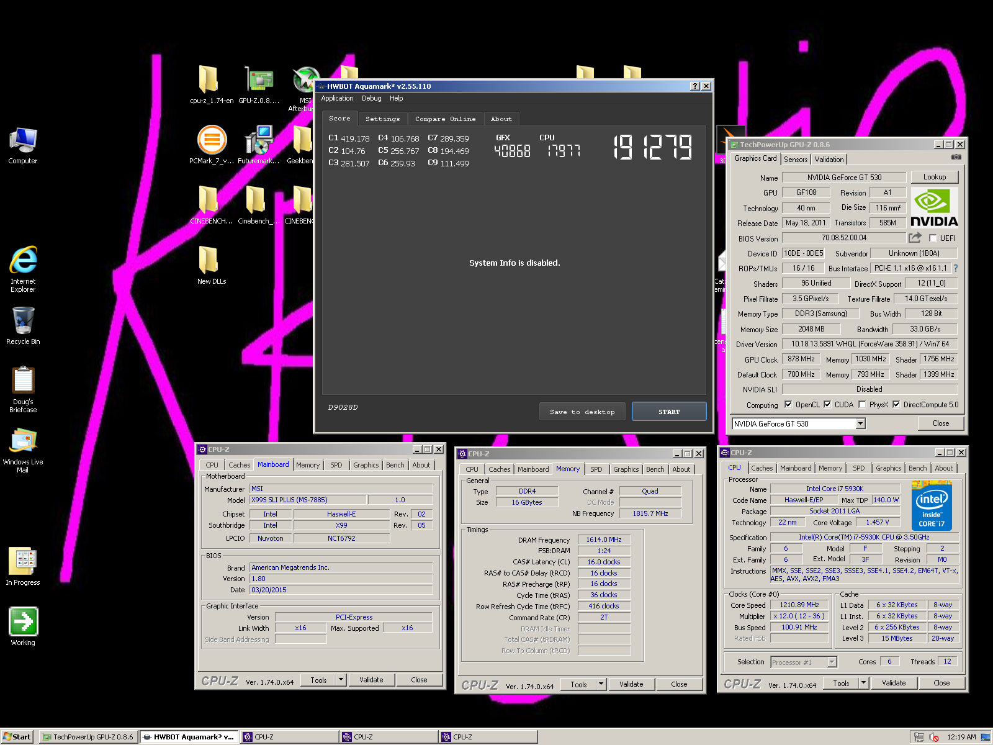993x745 pixels.
Task: Click GPU-Z screenshot camera icon
Action: (956, 158)
